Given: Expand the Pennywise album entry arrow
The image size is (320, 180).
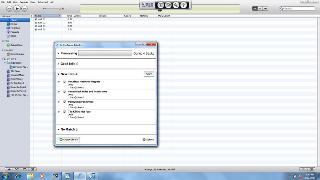Looking at the screenshot, I should 59,102.
